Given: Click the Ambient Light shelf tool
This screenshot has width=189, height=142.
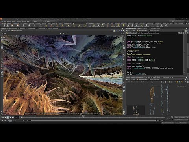Looking at the screenshot, I should (147, 26).
